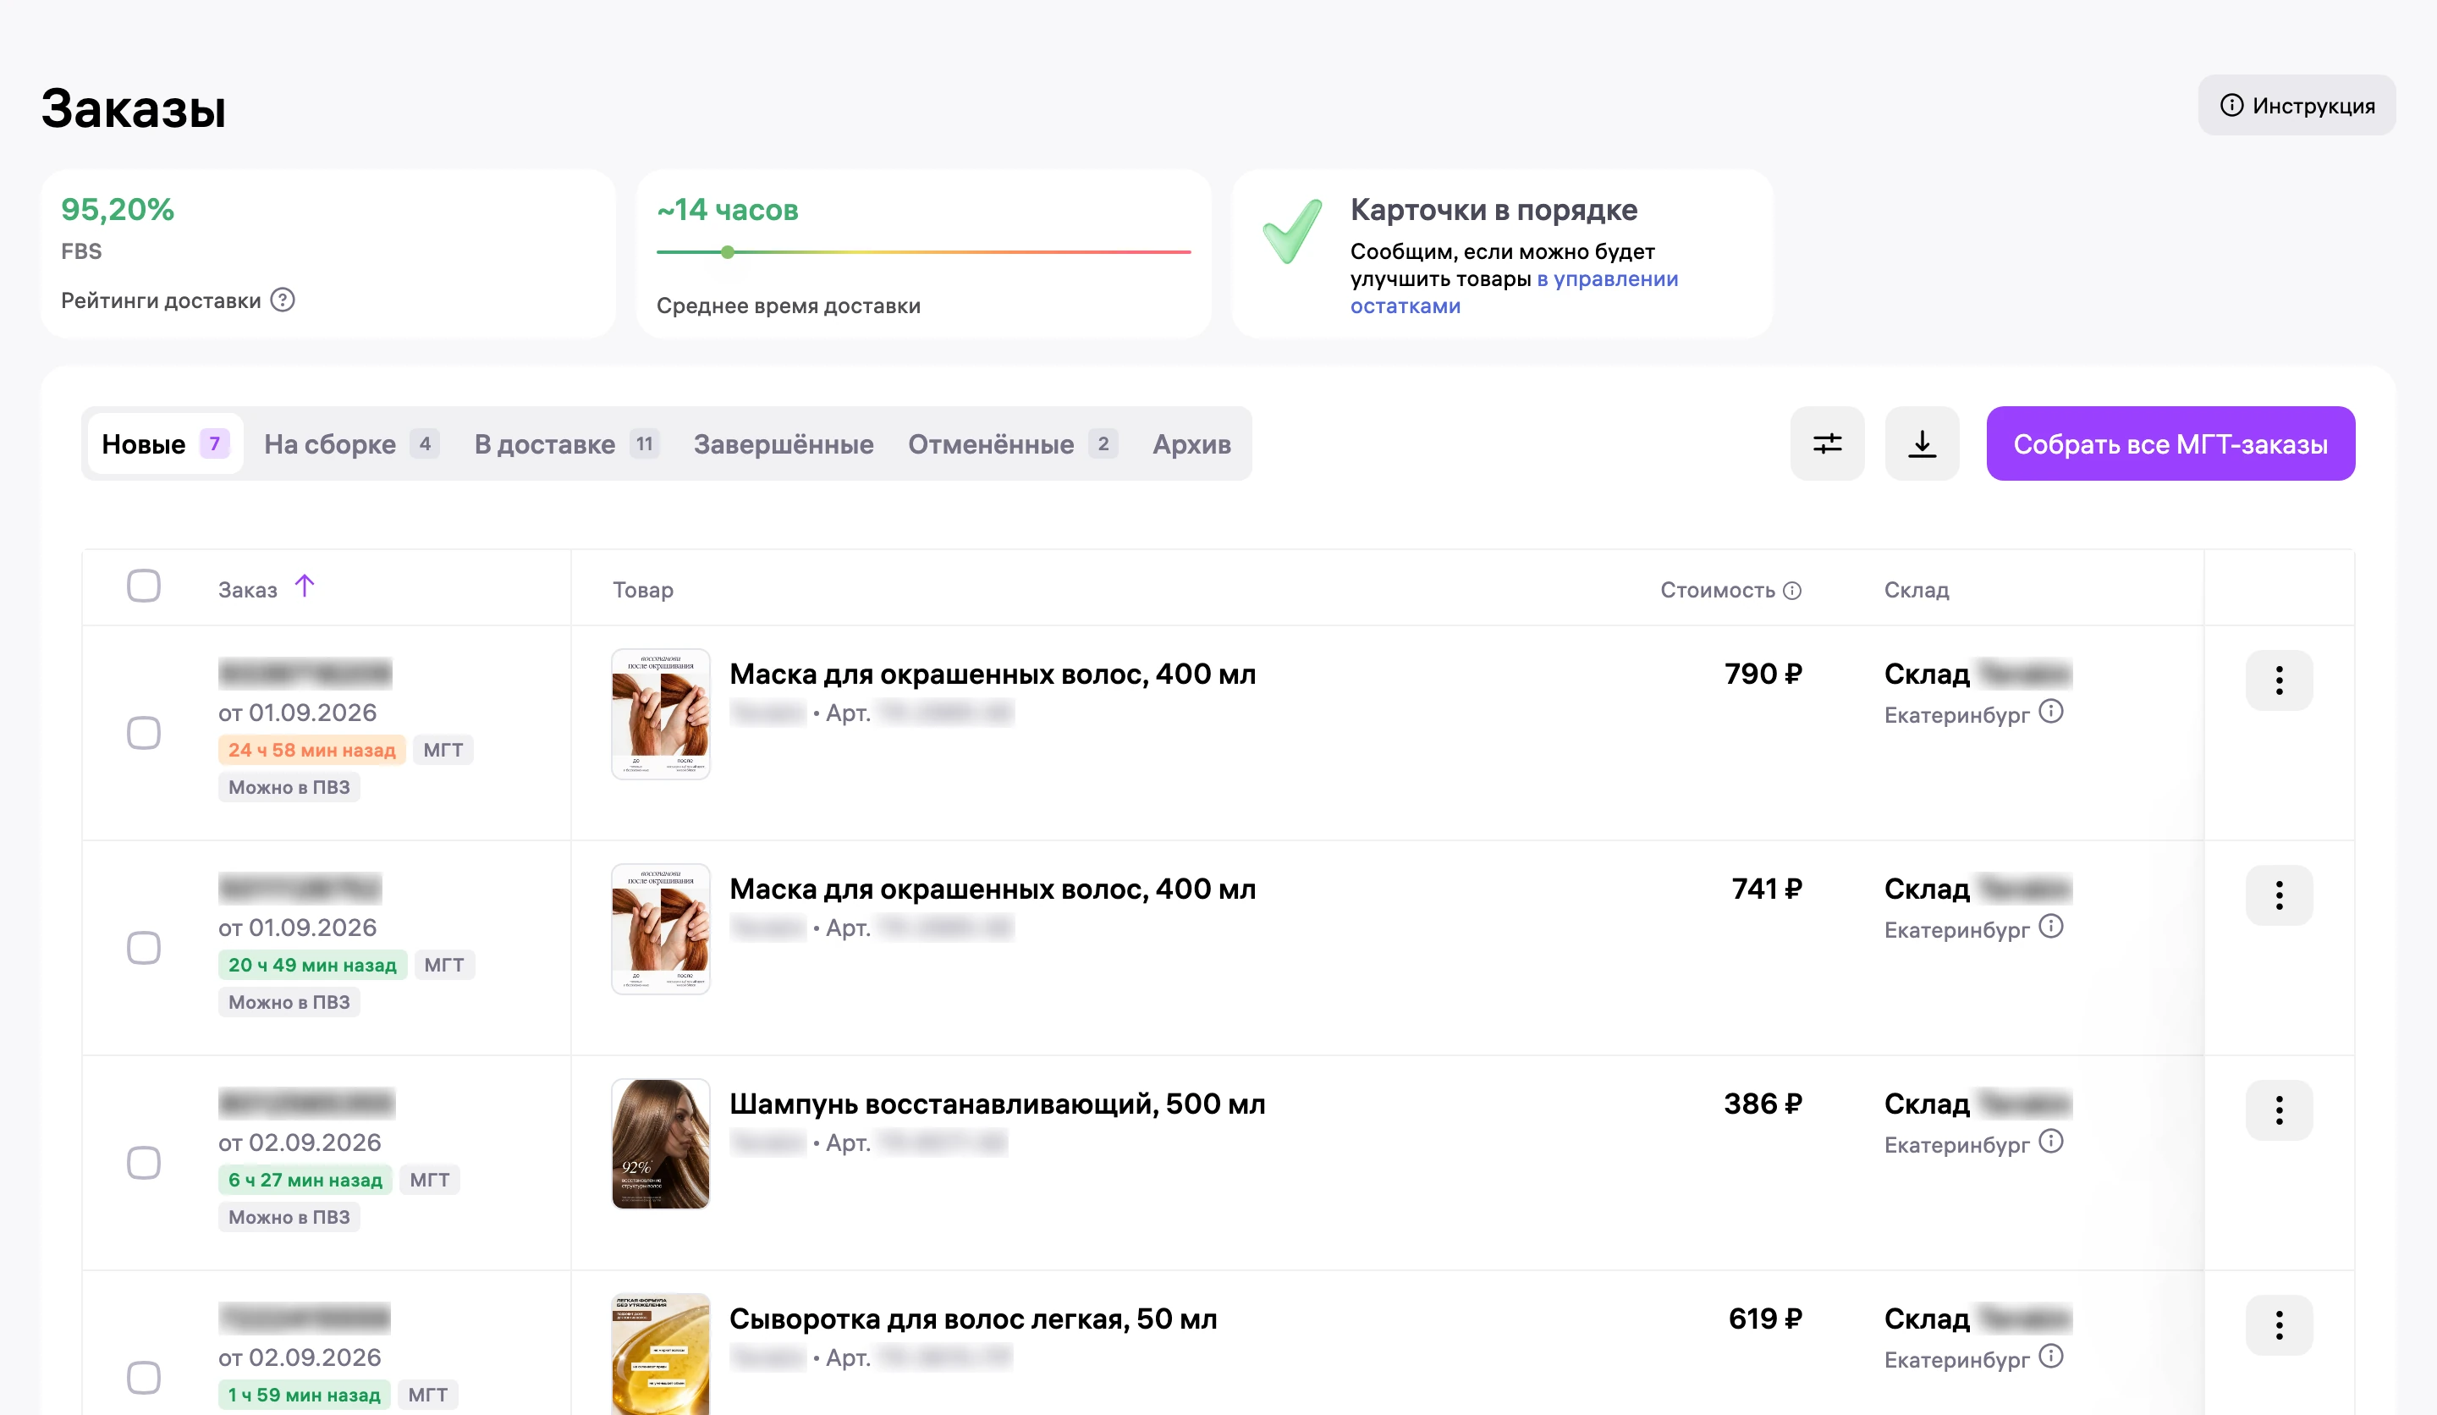Click the 1 ч 59 мин назад badge
Image resolution: width=2437 pixels, height=1415 pixels.
click(x=305, y=1394)
